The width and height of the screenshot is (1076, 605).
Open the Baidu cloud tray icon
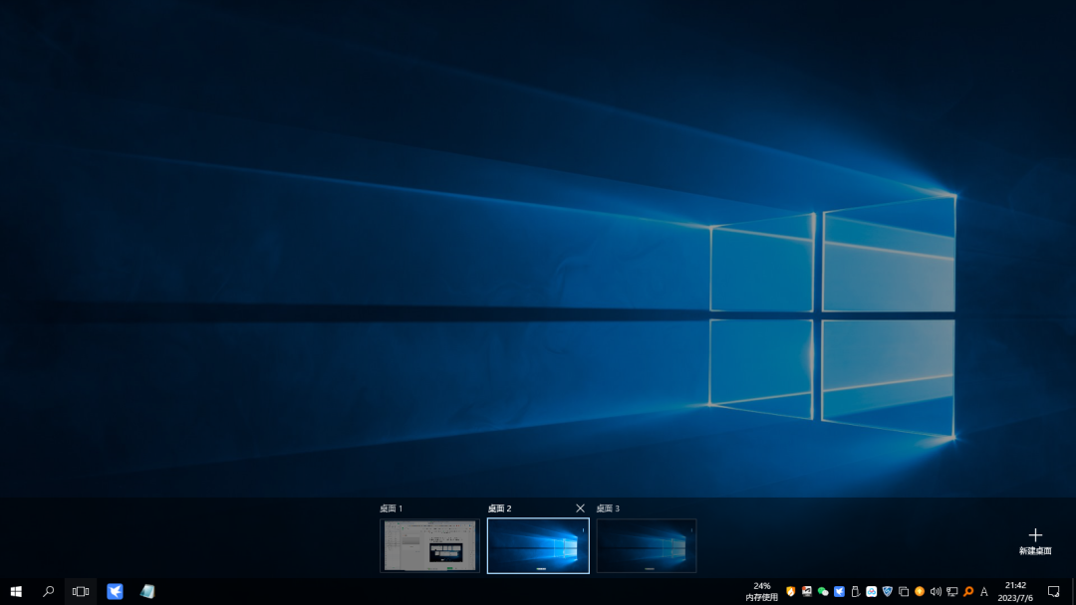[872, 591]
